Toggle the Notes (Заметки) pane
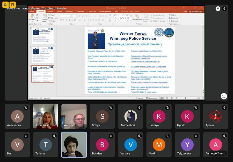Viewport: 233px width, 162px height. click(139, 98)
